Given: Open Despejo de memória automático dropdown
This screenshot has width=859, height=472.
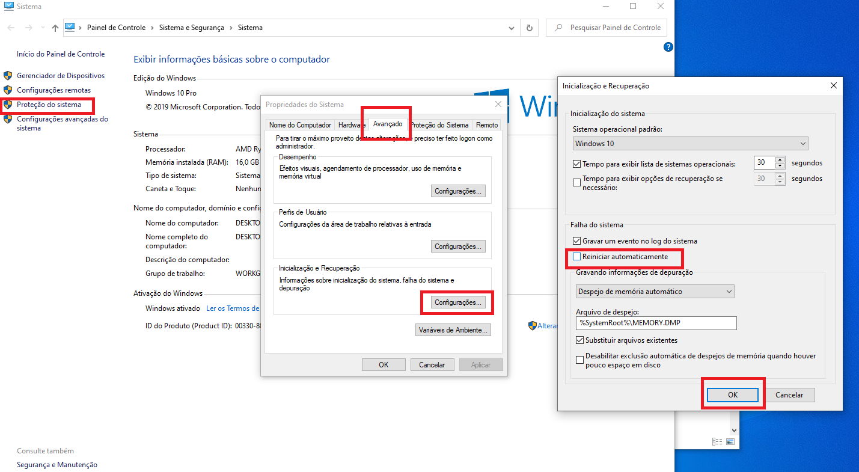Looking at the screenshot, I should (x=655, y=292).
